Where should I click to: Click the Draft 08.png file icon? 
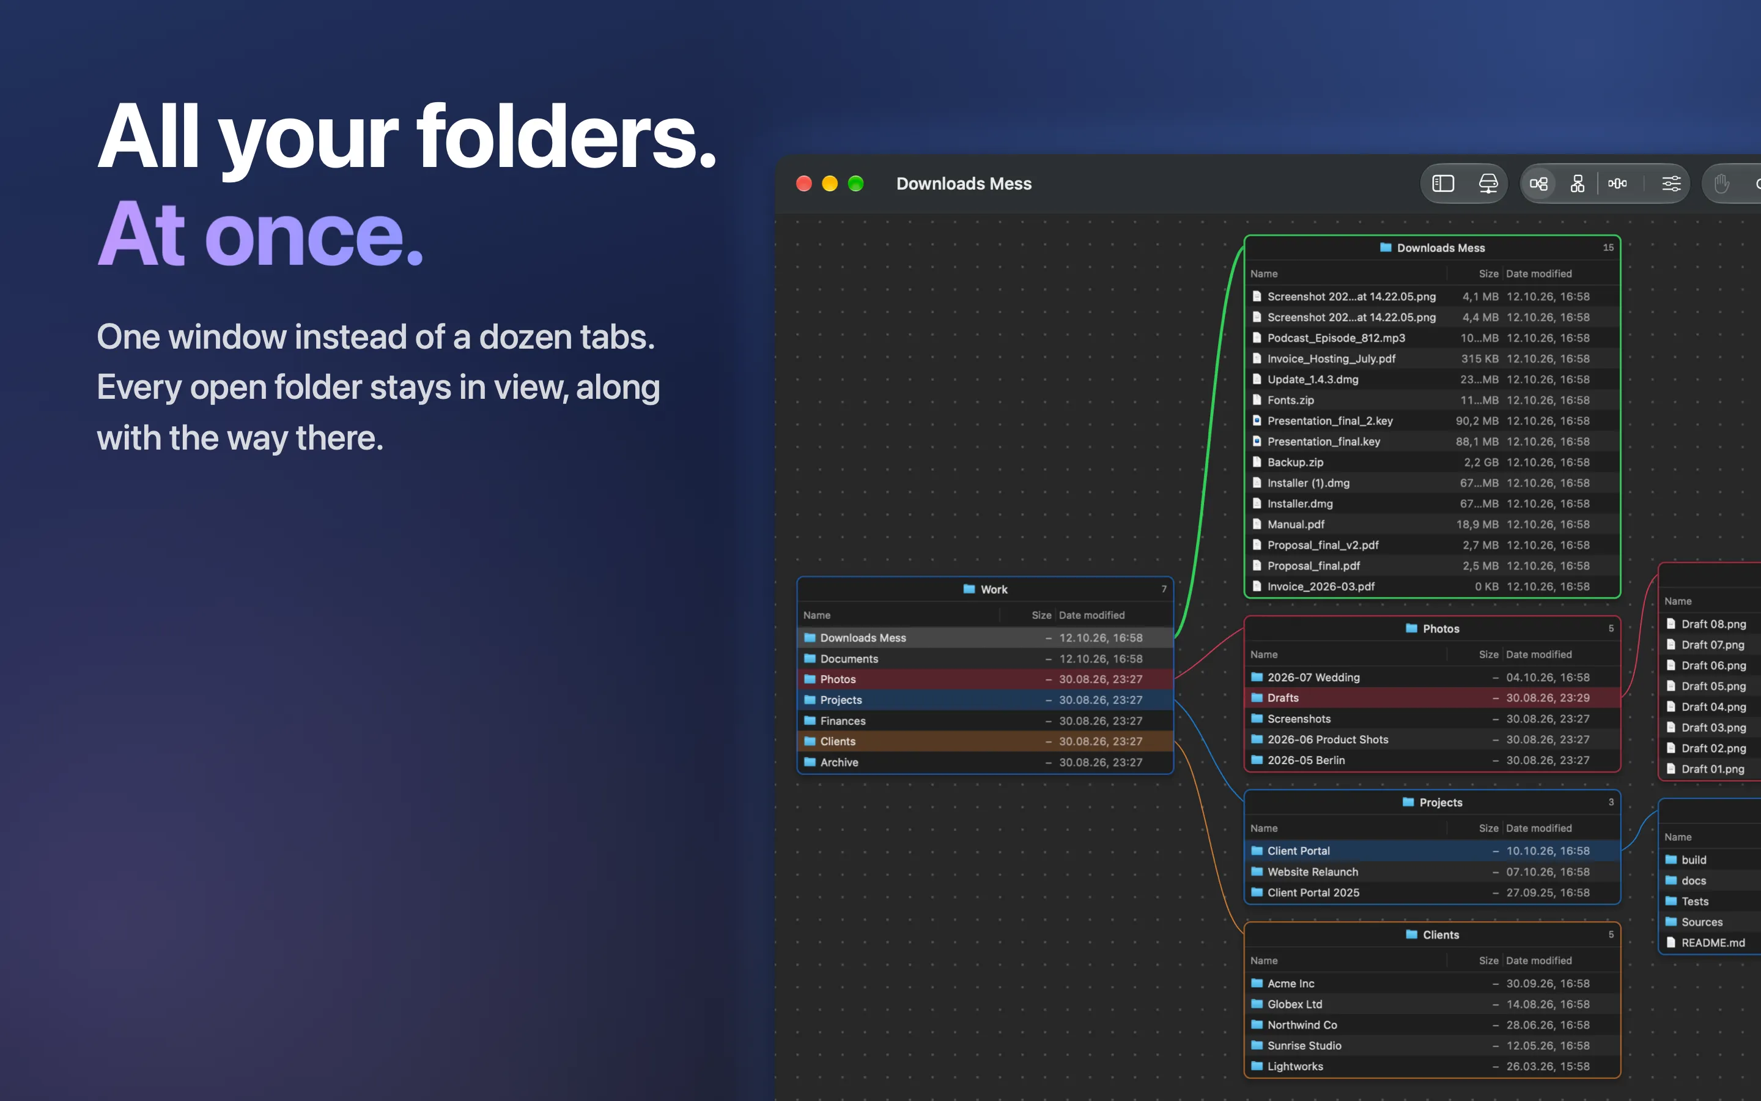pyautogui.click(x=1671, y=624)
